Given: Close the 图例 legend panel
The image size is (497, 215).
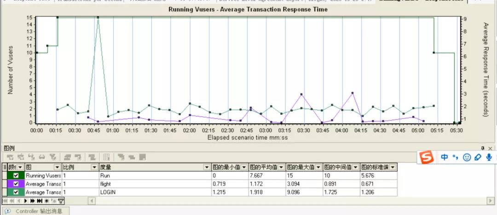Looking at the screenshot, I should pyautogui.click(x=491, y=148).
